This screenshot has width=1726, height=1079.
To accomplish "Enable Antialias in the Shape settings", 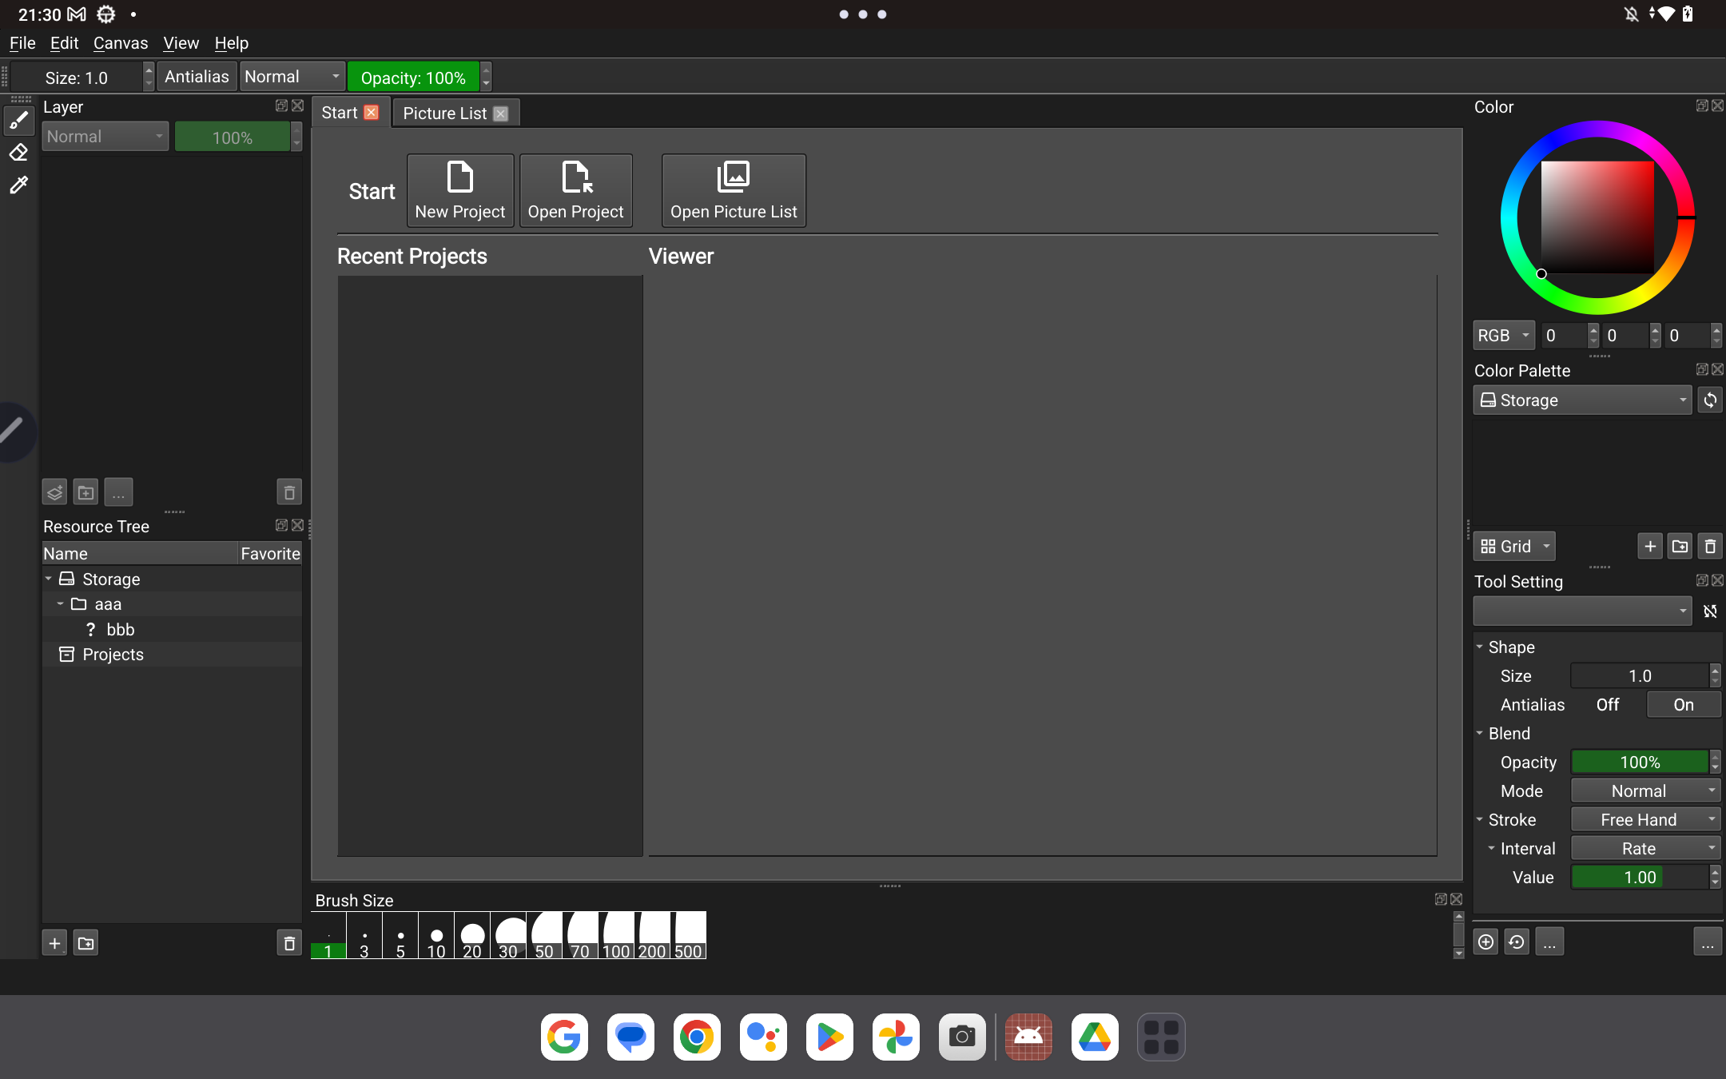I will [x=1683, y=704].
